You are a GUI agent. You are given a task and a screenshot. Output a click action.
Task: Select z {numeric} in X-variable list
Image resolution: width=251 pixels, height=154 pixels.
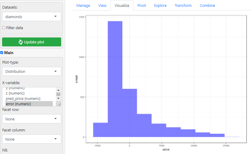(x=29, y=93)
